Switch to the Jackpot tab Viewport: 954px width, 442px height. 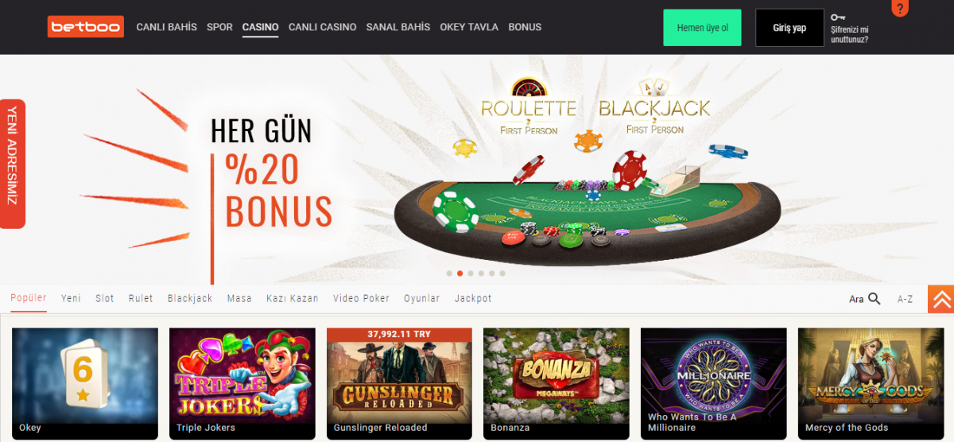tap(473, 298)
